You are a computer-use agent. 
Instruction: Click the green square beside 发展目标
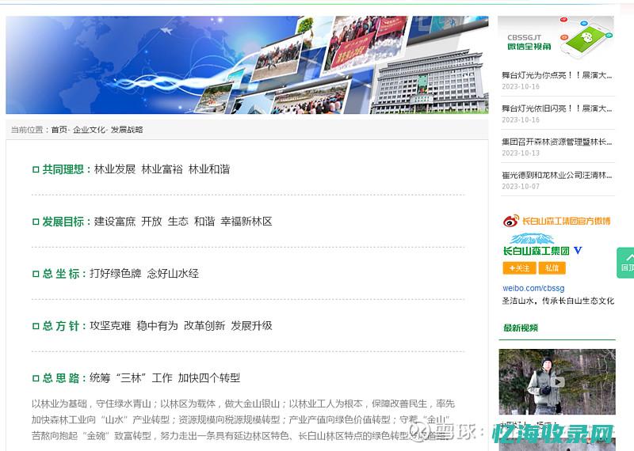pyautogui.click(x=36, y=222)
